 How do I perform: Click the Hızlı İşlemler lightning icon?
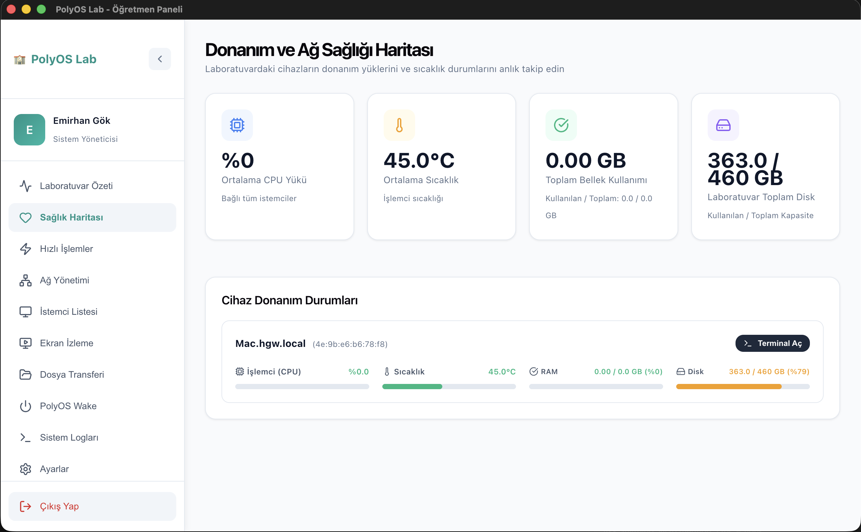(25, 249)
